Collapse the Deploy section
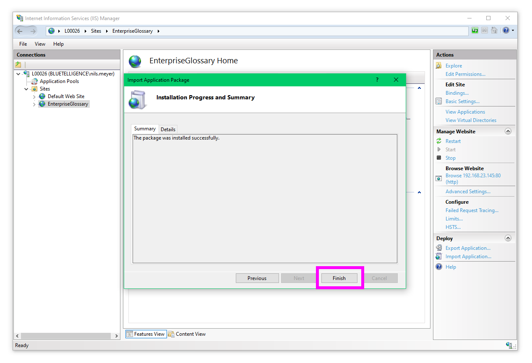Image resolution: width=532 pixels, height=363 pixels. click(508, 238)
